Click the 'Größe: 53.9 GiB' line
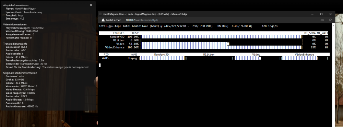Image resolution: width=343 pixels, height=127 pixels. [x=15, y=80]
